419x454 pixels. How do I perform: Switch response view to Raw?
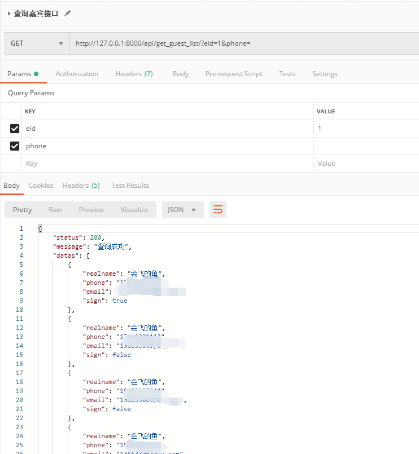tap(55, 210)
